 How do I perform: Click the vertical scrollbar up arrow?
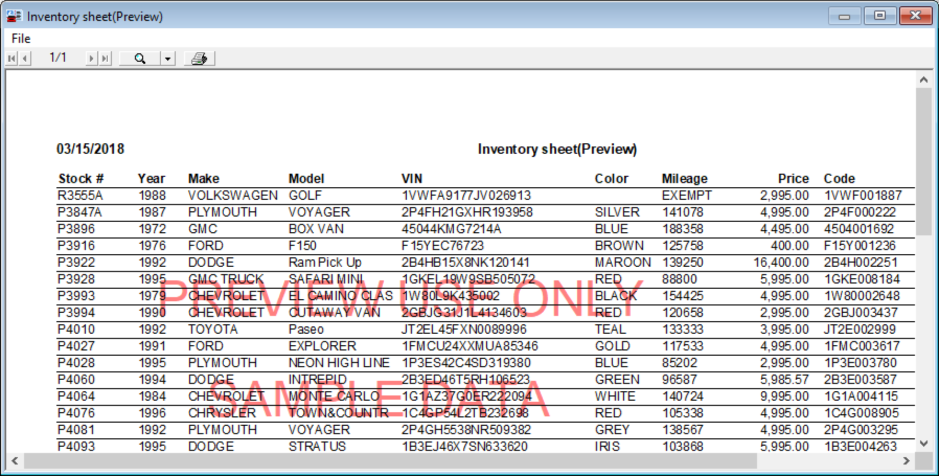click(x=924, y=80)
